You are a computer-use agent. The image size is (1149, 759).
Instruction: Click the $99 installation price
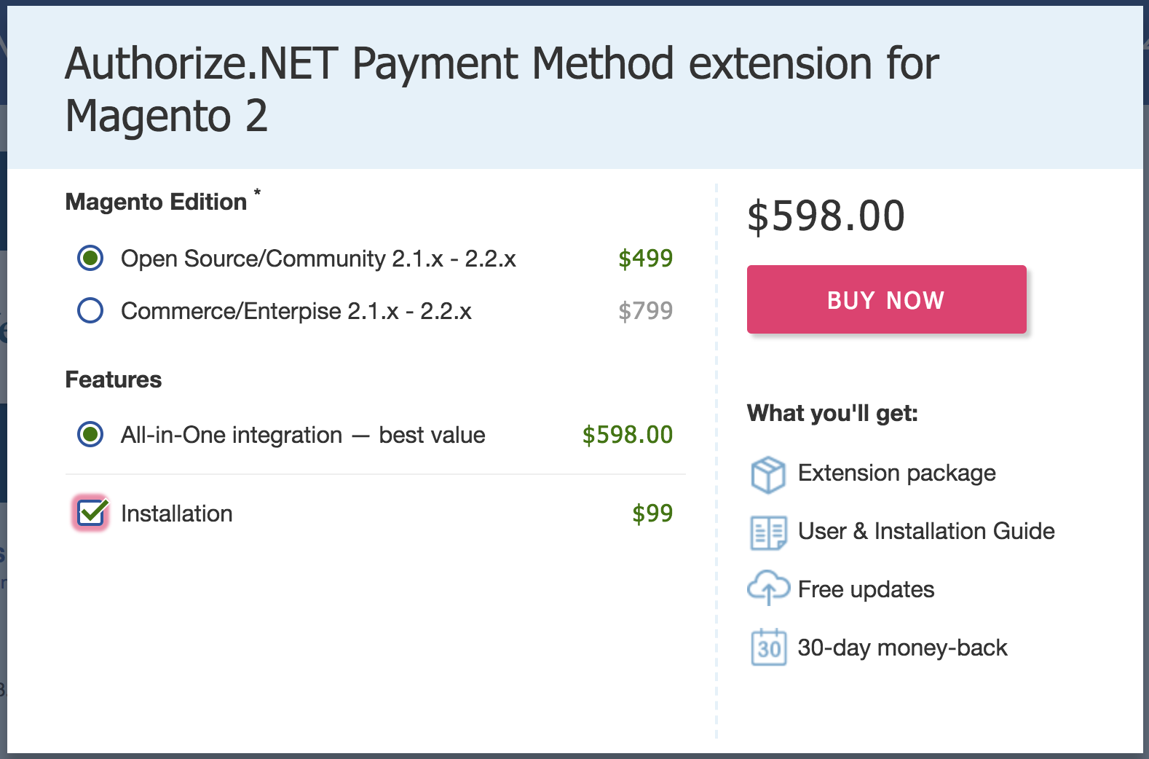(652, 514)
